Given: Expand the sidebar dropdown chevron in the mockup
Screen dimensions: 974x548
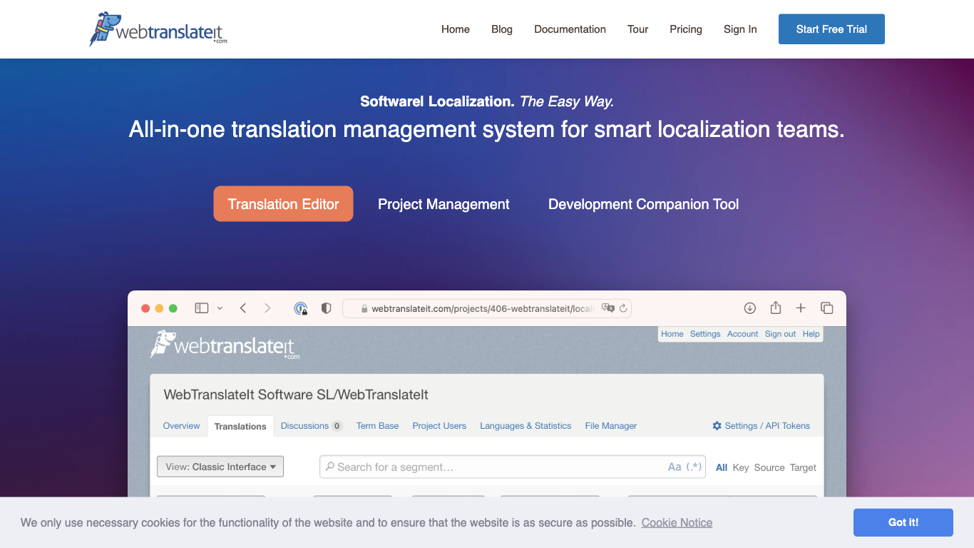Looking at the screenshot, I should (x=220, y=308).
